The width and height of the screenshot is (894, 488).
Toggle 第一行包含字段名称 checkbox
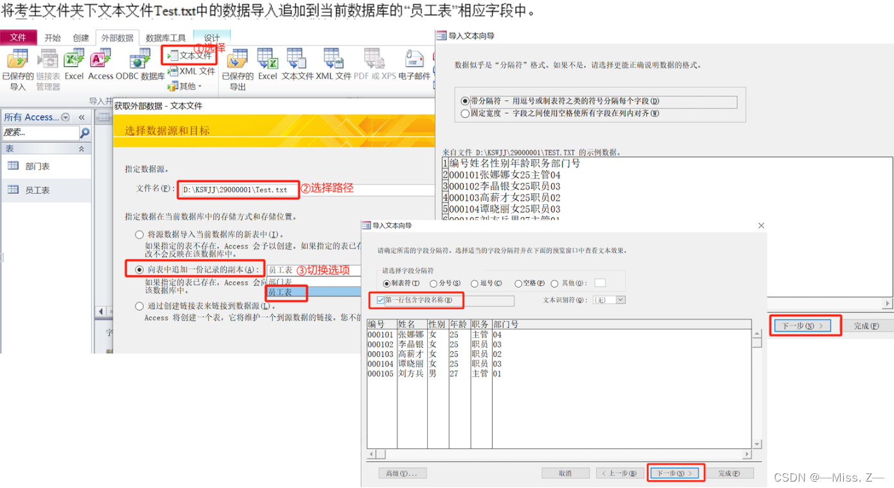click(381, 300)
